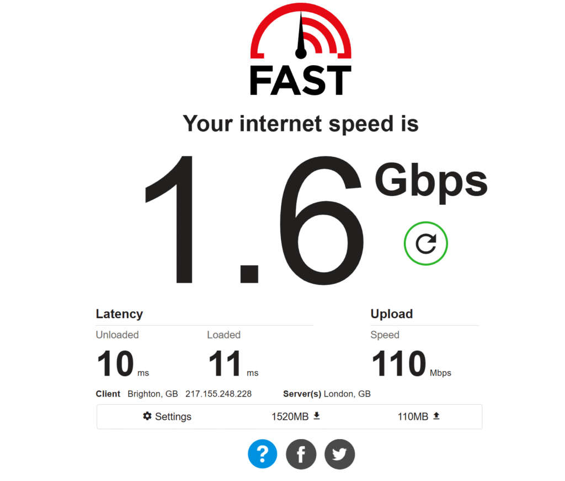Select the client IP address 217.155.248.228
Viewport: 565px width, 481px height.
[218, 394]
